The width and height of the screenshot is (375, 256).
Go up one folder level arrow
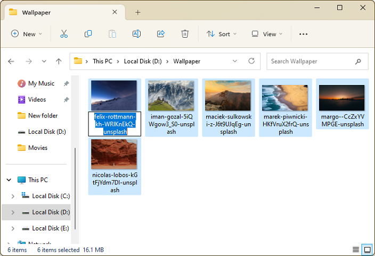coord(59,62)
